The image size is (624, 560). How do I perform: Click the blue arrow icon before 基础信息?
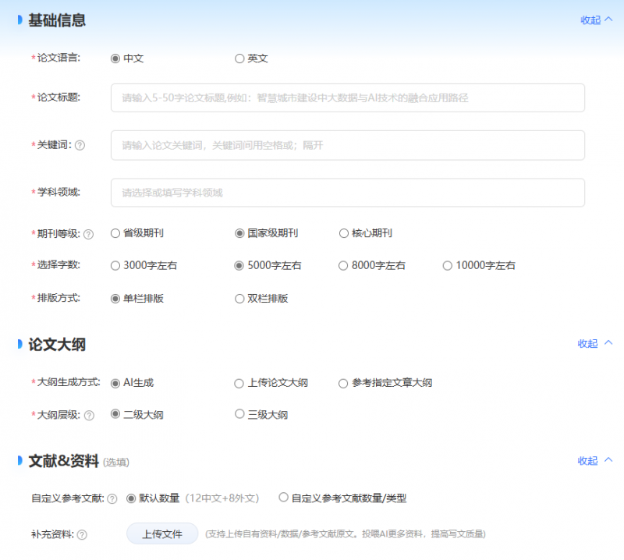19,19
